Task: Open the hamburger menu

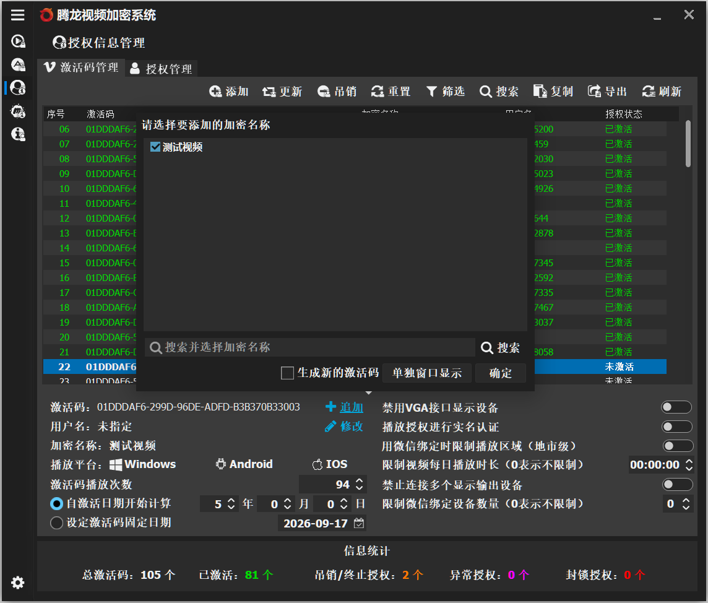Action: click(x=17, y=15)
